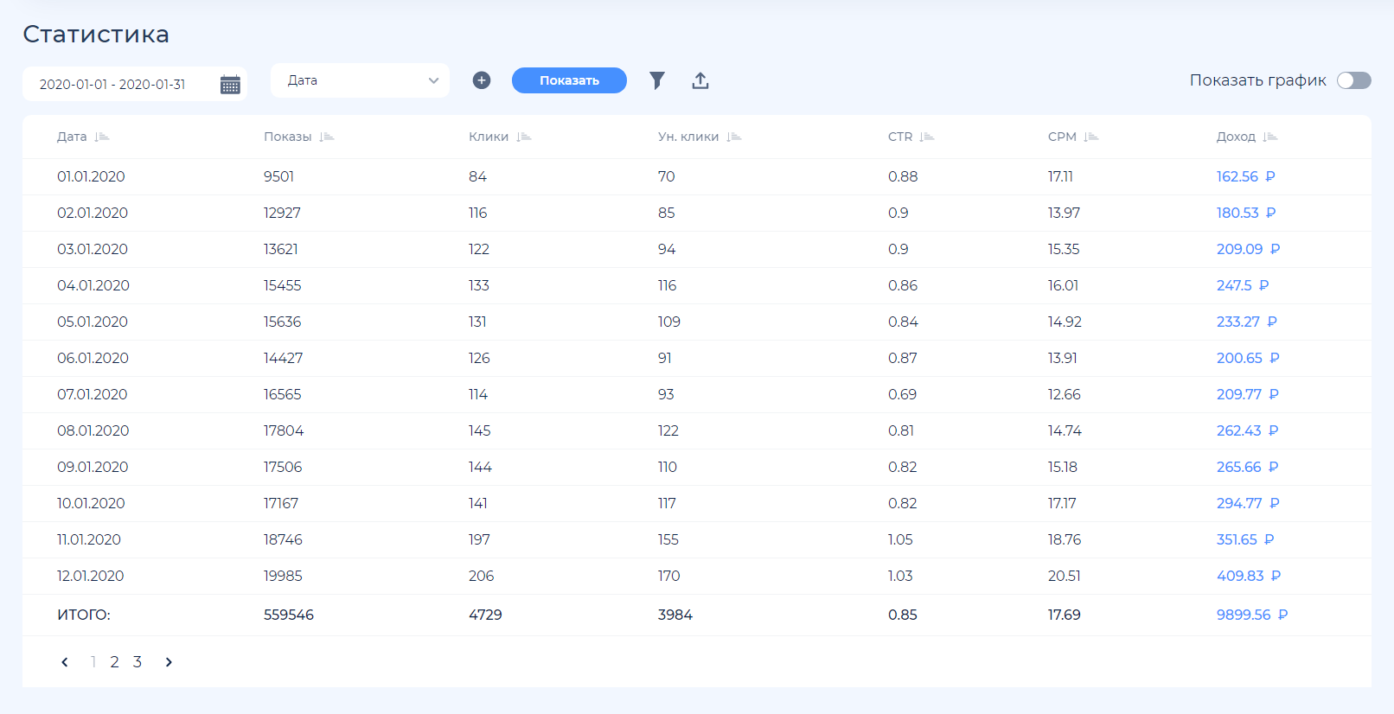
Task: Click the Показать button
Action: pos(569,80)
